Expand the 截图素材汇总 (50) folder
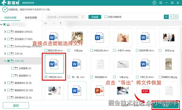Image resolution: width=182 pixels, height=110 pixels. pyautogui.click(x=5, y=90)
